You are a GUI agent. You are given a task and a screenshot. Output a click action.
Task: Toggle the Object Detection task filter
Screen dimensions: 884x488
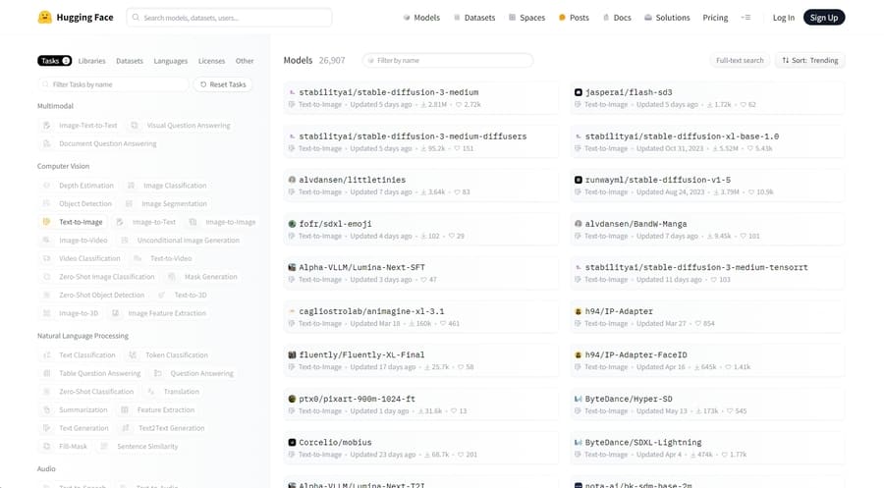click(78, 203)
